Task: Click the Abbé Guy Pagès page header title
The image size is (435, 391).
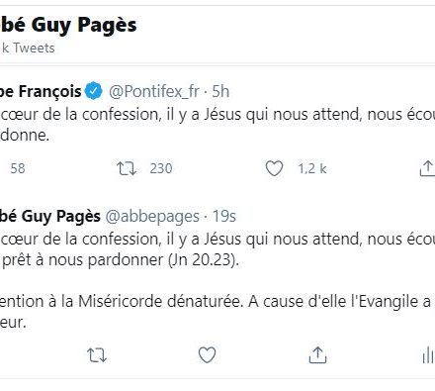Action: point(68,25)
